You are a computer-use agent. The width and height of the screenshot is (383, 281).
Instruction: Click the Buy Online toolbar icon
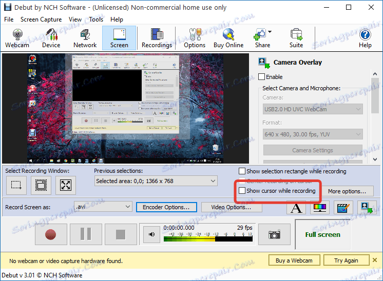click(x=228, y=38)
